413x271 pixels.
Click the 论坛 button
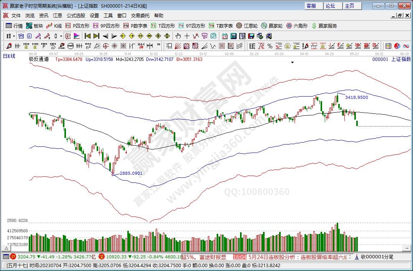pyautogui.click(x=330, y=6)
